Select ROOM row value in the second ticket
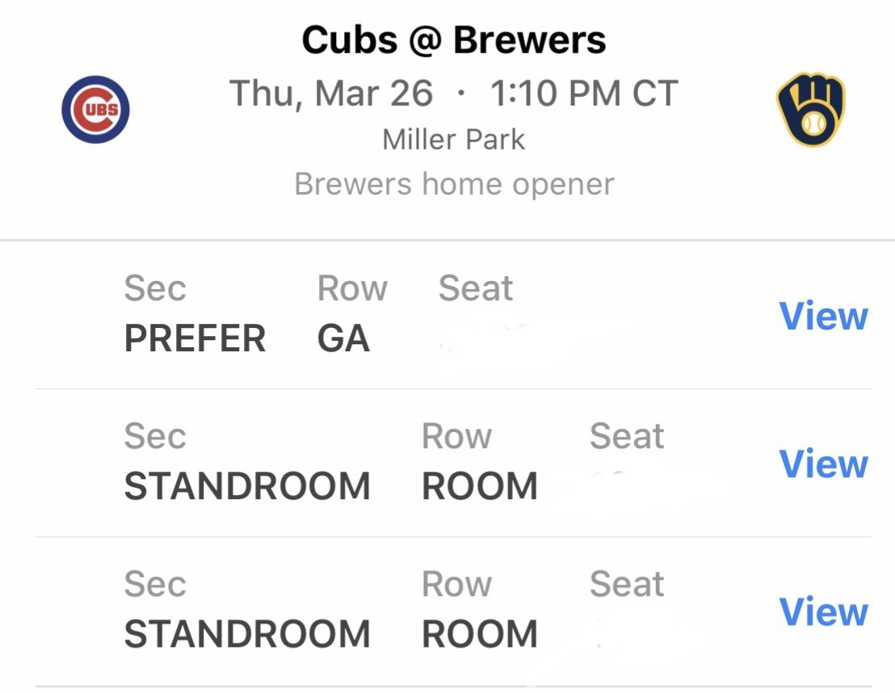Screen dimensions: 895x693 [480, 485]
